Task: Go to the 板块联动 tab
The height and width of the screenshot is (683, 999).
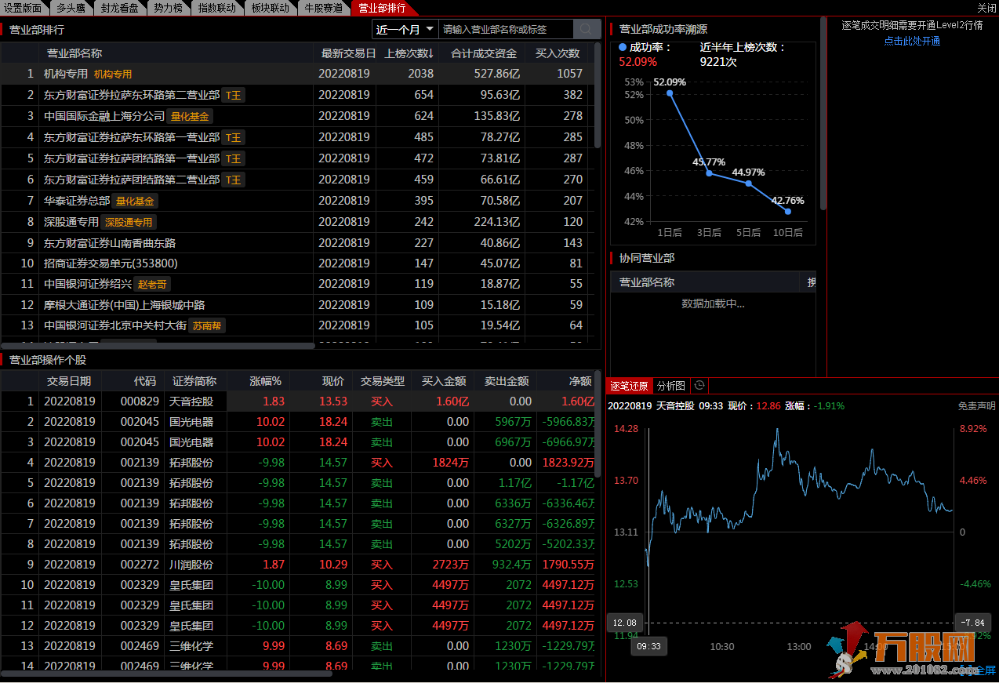Action: click(270, 8)
